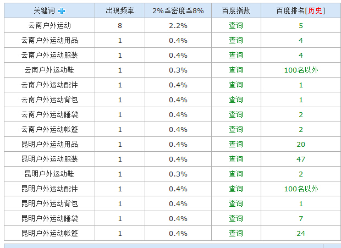Open the red 历史 link in header

[x=315, y=10]
